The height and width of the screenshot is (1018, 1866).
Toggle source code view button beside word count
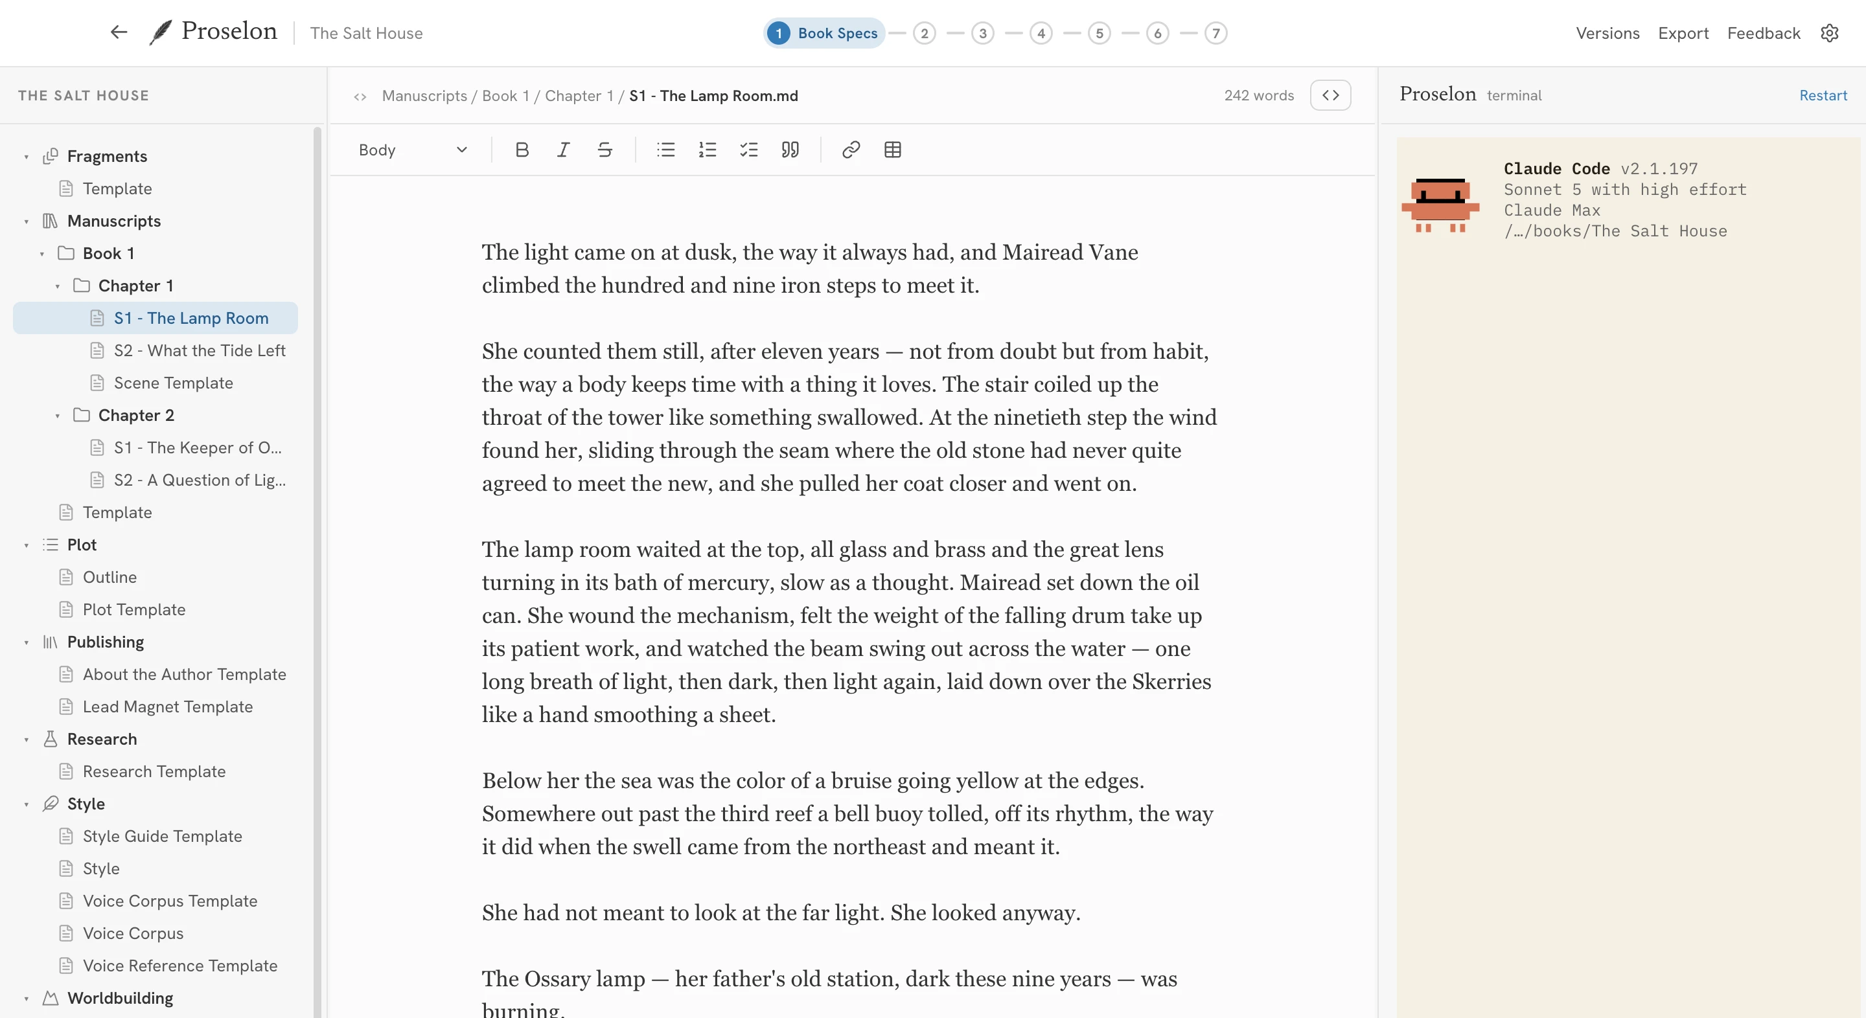pyautogui.click(x=1330, y=96)
